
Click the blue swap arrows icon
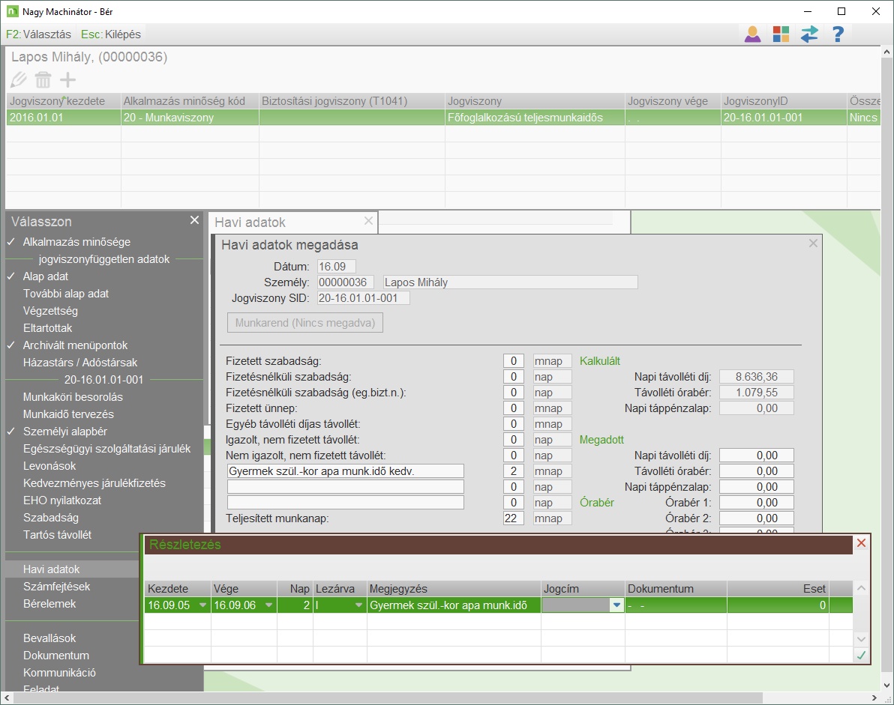pos(809,34)
